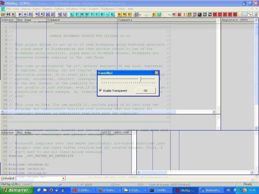Viewport: 259px width, 194px height.
Task: Run the program with the play icon
Action: (x=20, y=14)
